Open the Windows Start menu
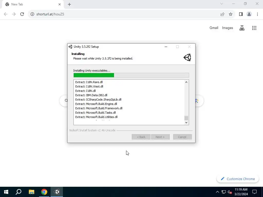Viewport: 263px width, 197px height. coord(6,192)
